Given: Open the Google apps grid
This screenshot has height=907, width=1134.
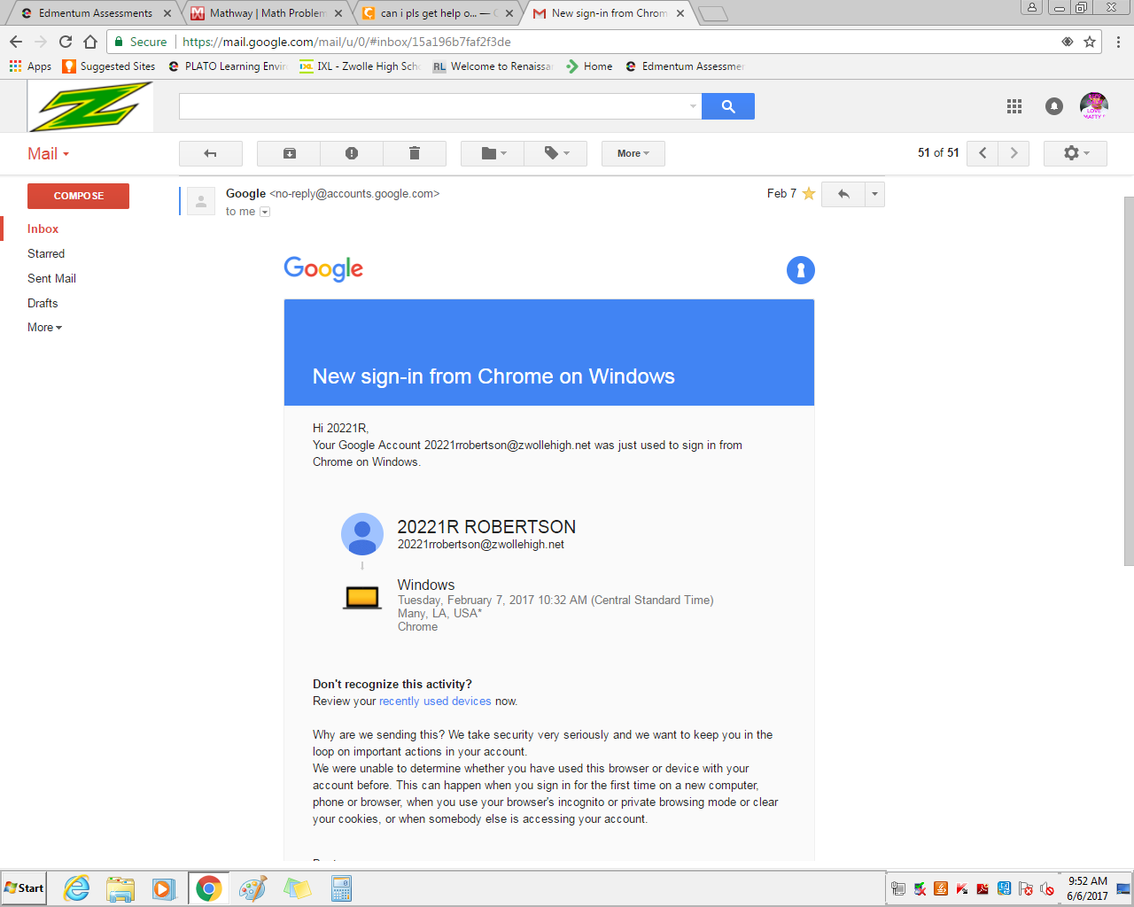Looking at the screenshot, I should (1014, 106).
